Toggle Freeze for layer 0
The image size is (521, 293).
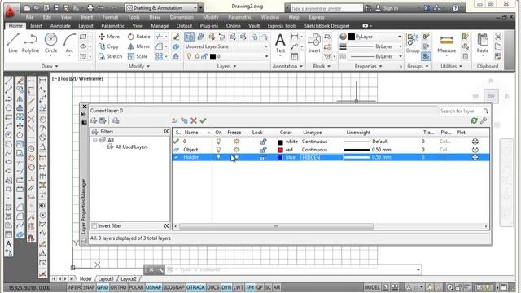click(x=236, y=142)
